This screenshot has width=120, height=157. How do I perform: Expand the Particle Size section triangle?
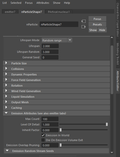click(6, 63)
